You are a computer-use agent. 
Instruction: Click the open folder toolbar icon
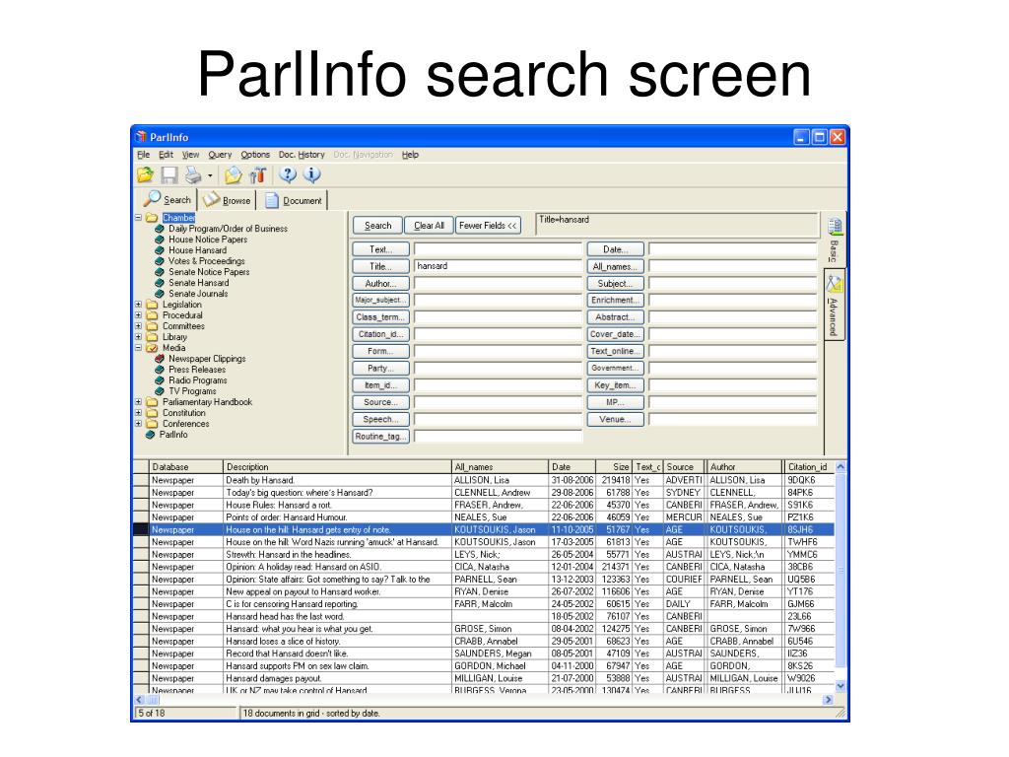point(146,175)
